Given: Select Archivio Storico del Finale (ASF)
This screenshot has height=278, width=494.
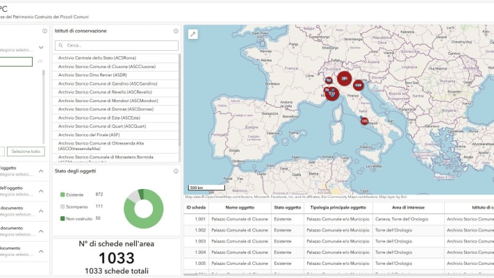Looking at the screenshot, I should 115,135.
